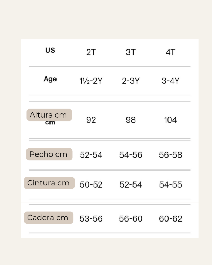Select chest measurement 52-54
Screen dimensions: 212x265
click(91, 155)
